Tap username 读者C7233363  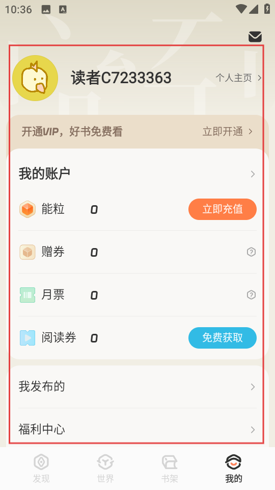click(121, 78)
